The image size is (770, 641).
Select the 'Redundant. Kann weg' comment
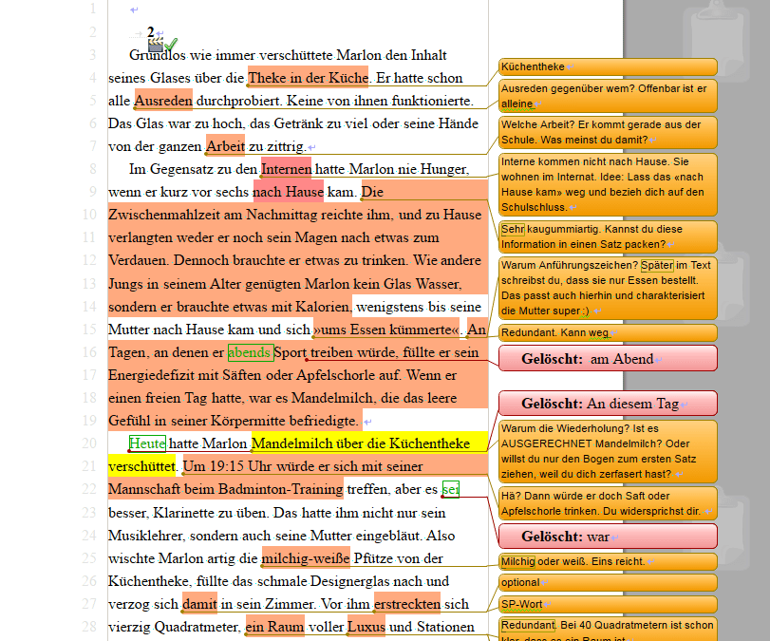tap(608, 333)
